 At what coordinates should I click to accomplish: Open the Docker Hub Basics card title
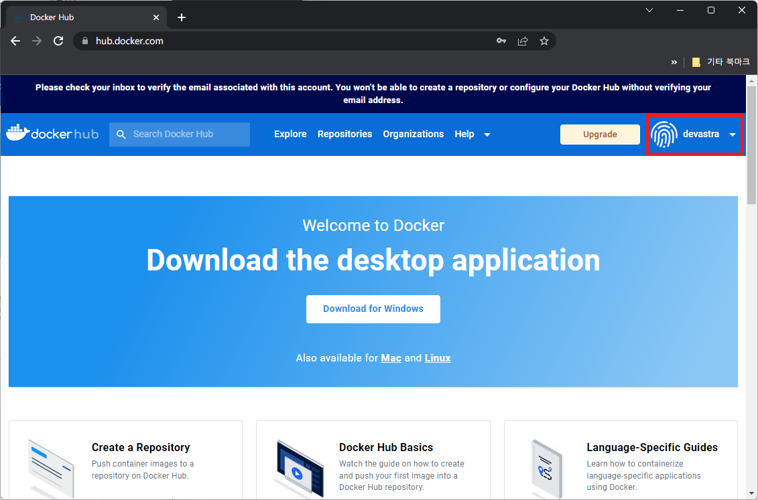click(x=386, y=447)
